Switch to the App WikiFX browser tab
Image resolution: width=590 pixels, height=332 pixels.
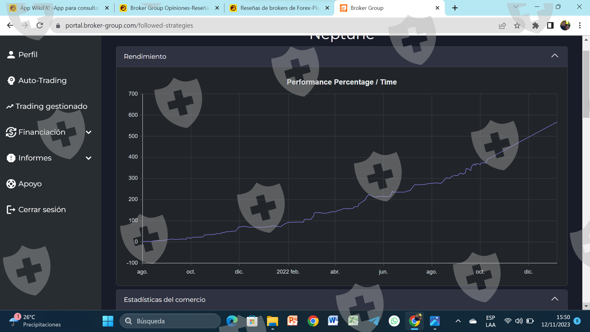click(x=58, y=8)
